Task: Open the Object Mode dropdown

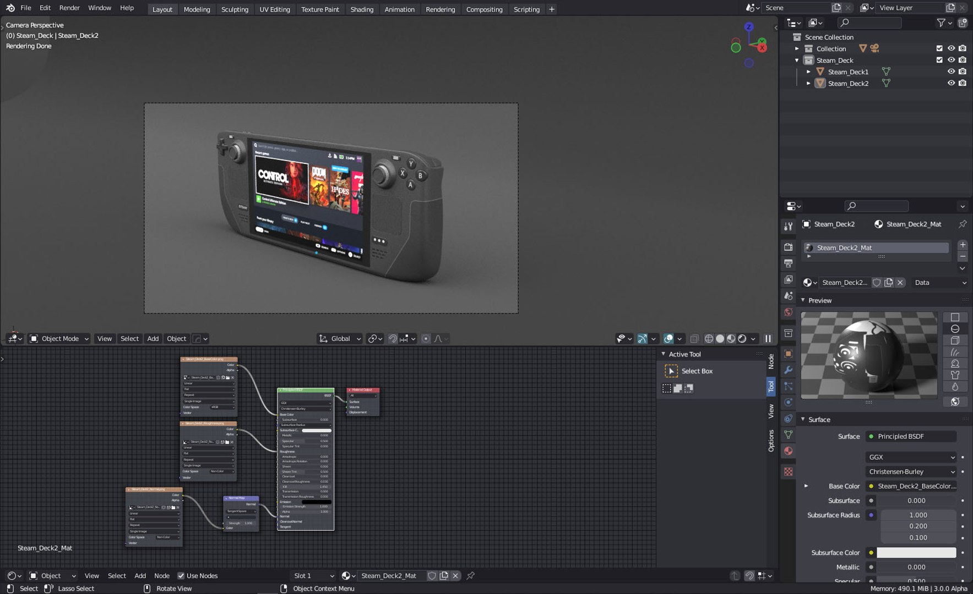Action: tap(59, 339)
